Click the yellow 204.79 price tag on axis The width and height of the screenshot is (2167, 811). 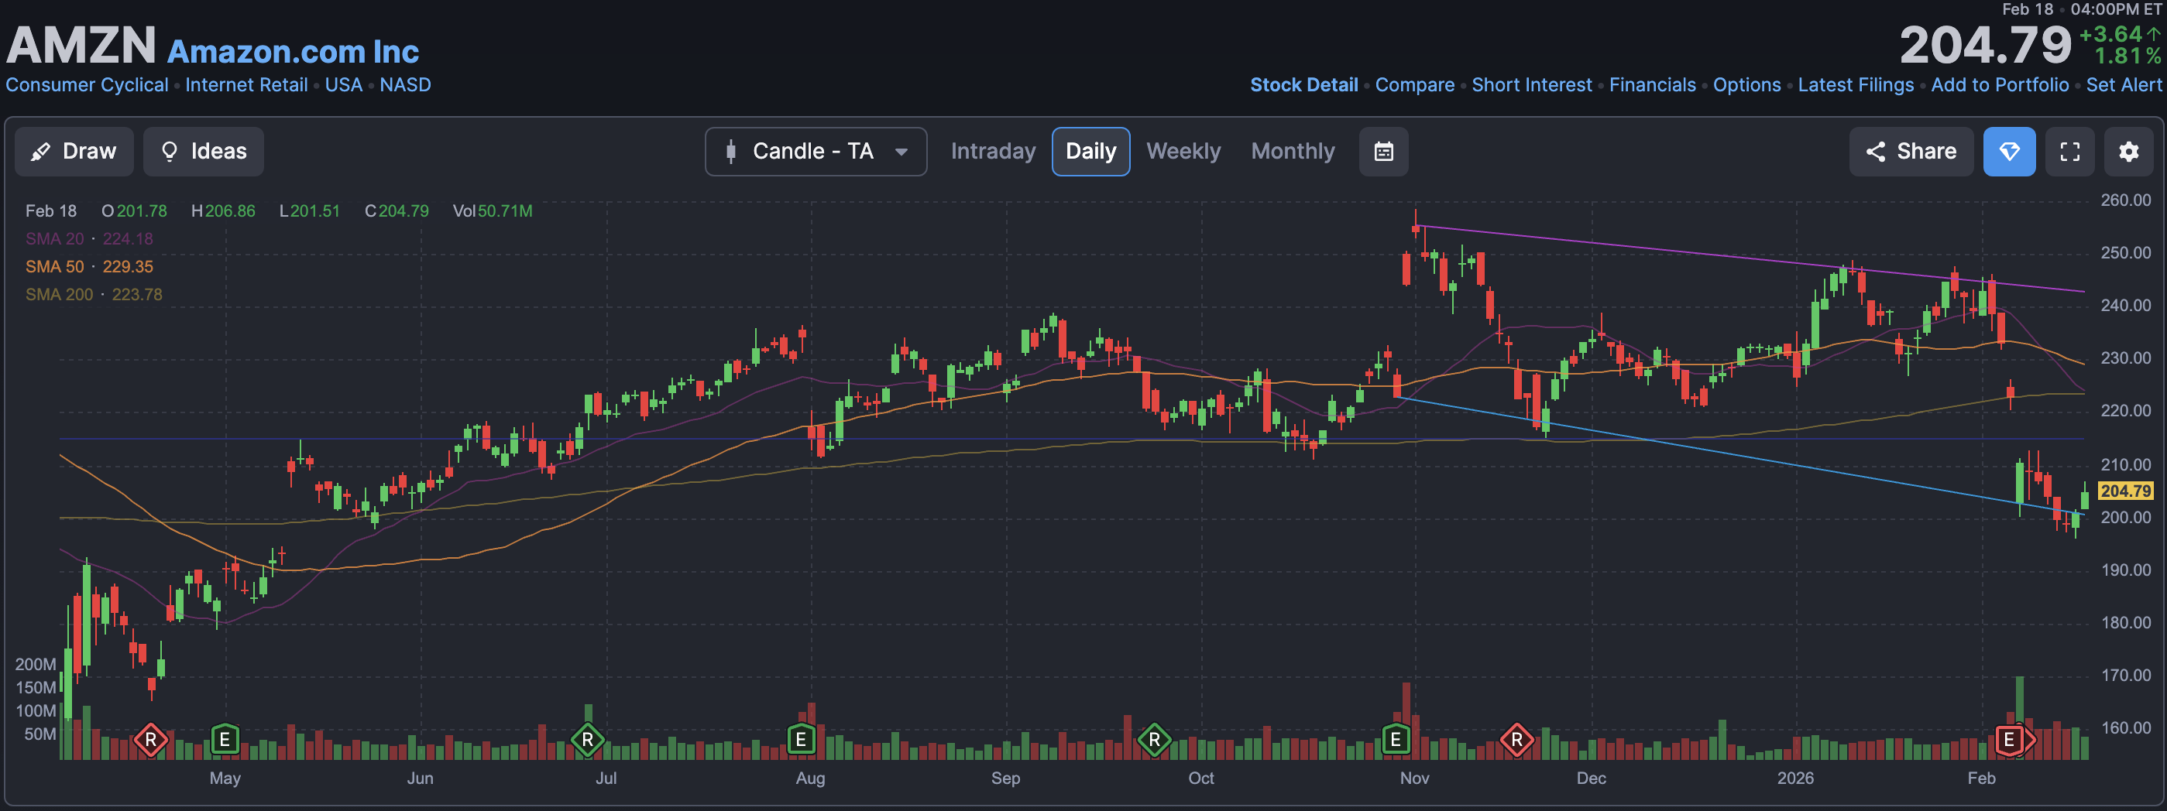[x=2126, y=491]
